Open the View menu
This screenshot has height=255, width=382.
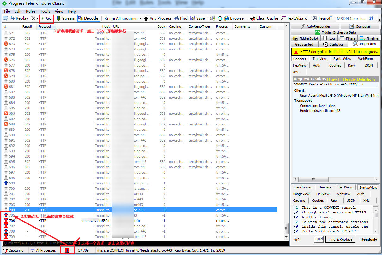pyautogui.click(x=59, y=11)
